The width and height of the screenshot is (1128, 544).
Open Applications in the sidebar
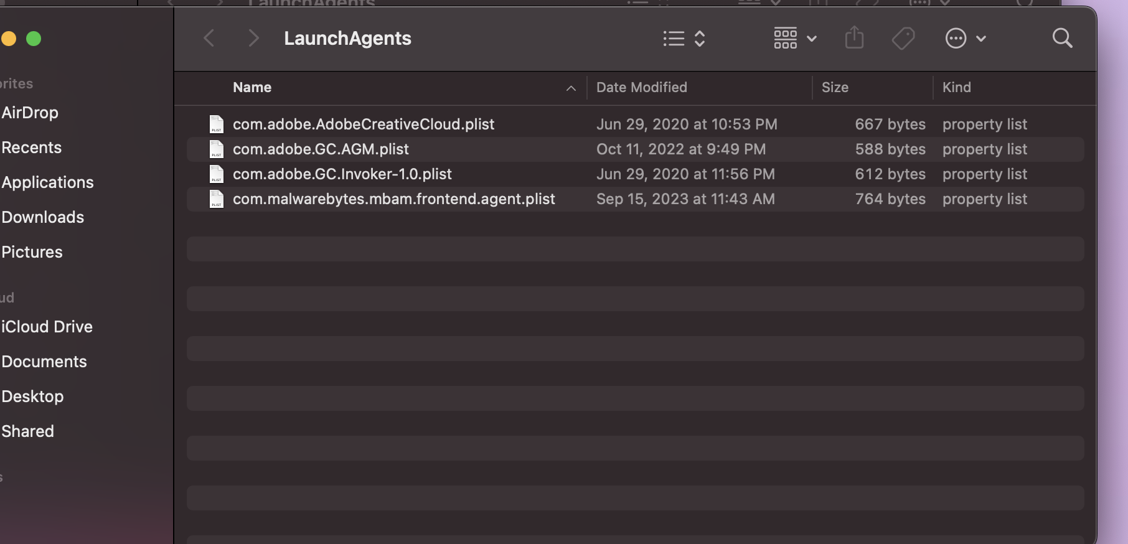(47, 182)
